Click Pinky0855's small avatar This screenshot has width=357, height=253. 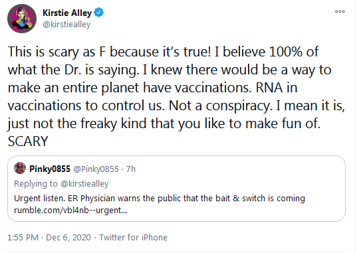[x=20, y=169]
